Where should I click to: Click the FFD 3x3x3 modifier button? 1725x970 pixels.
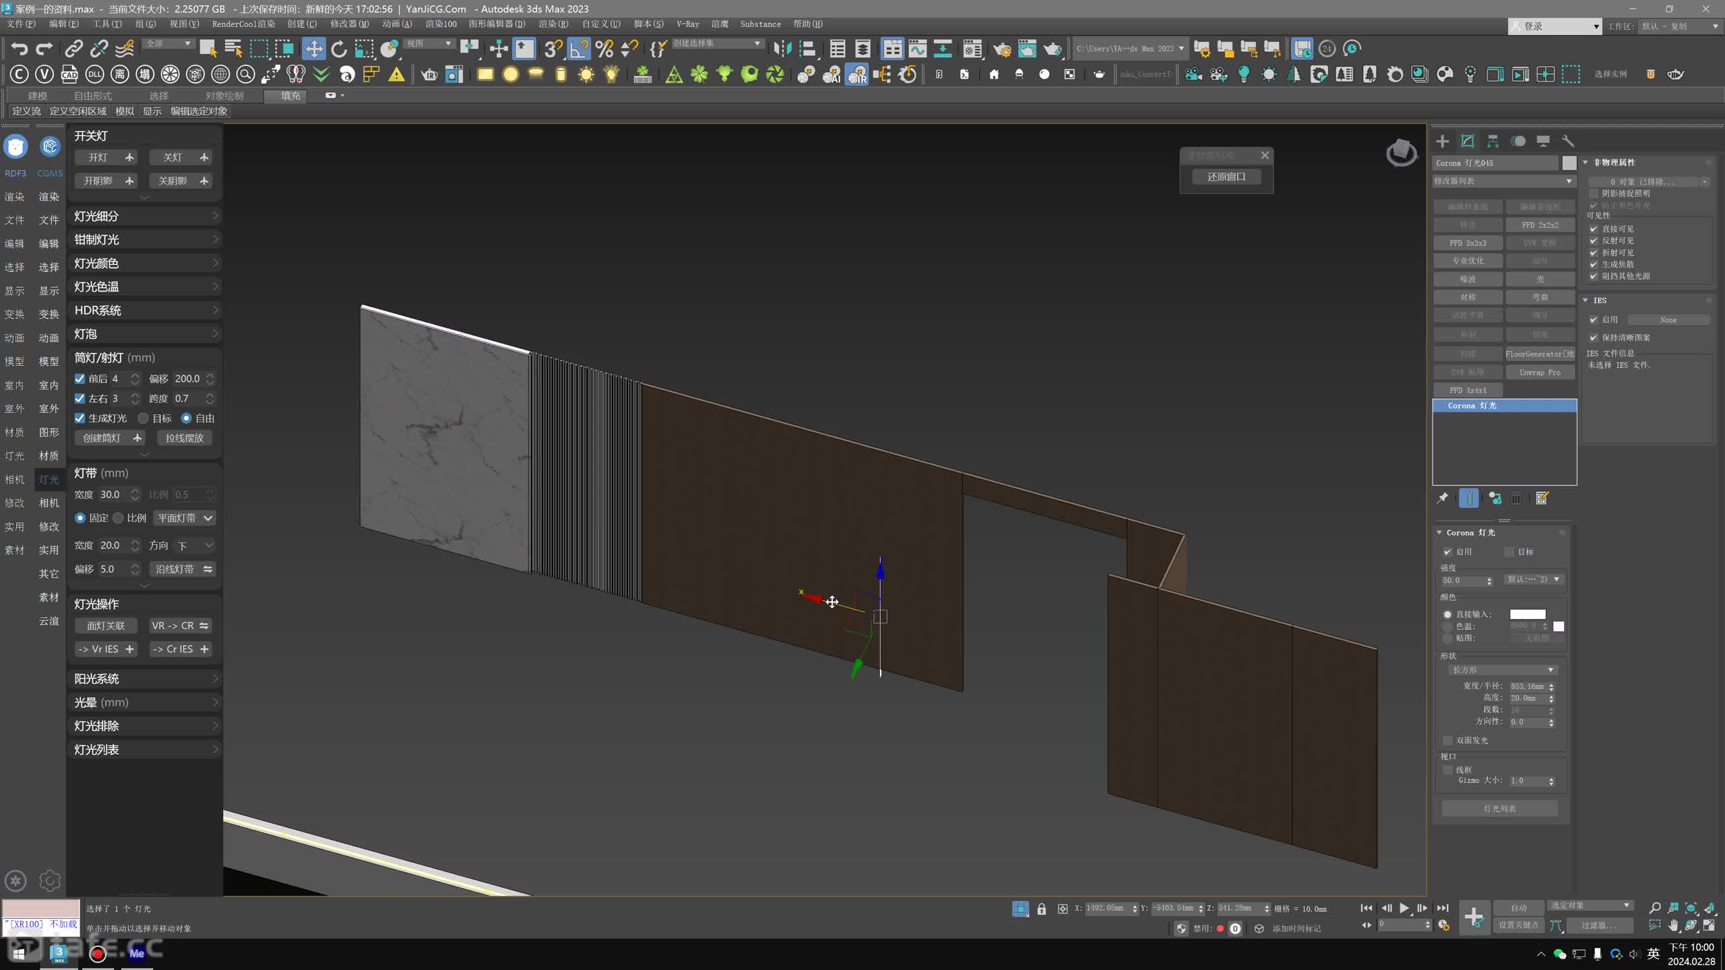[x=1468, y=243]
